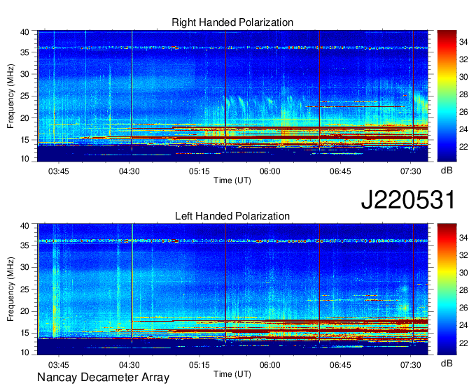The height and width of the screenshot is (386, 476).
Task: Click the 28 dB tick on Left Handed colorbar
Action: click(x=463, y=290)
